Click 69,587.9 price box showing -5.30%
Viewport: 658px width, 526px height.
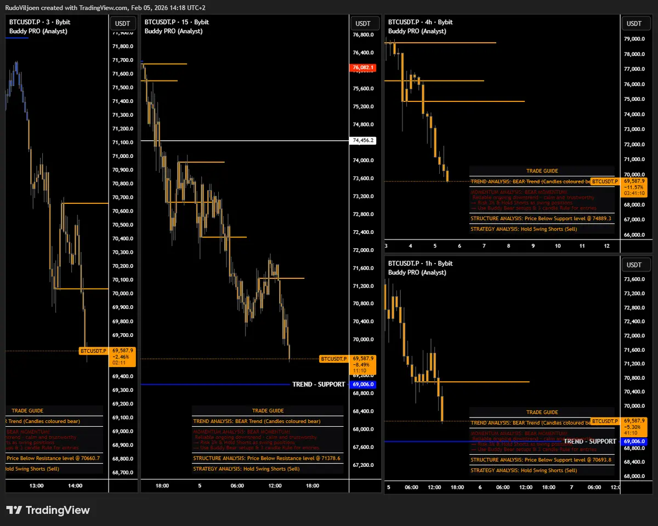[634, 427]
